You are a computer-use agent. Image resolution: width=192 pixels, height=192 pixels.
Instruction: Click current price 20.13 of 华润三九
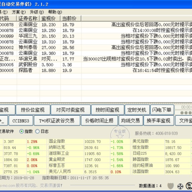point(68,36)
